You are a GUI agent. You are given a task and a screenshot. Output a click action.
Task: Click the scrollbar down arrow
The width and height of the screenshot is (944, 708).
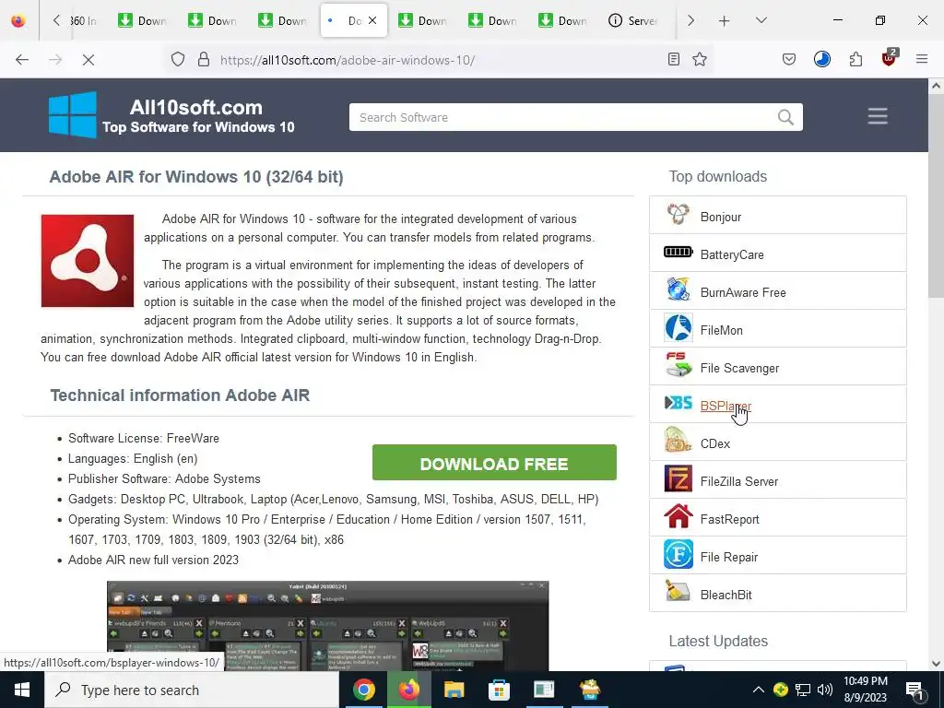pos(936,664)
